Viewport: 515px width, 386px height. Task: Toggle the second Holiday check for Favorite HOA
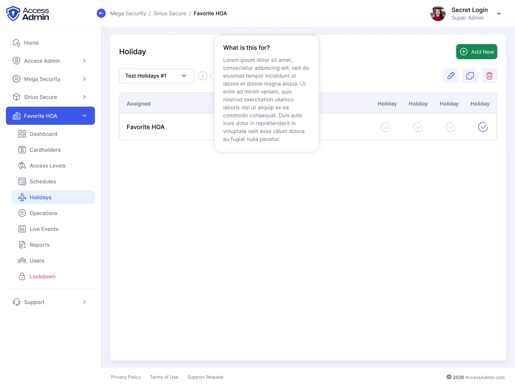(418, 127)
